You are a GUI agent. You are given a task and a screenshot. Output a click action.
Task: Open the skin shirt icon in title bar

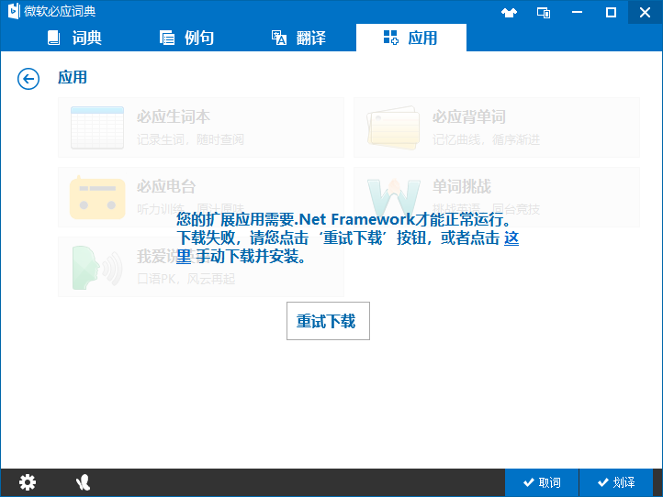[x=509, y=13]
